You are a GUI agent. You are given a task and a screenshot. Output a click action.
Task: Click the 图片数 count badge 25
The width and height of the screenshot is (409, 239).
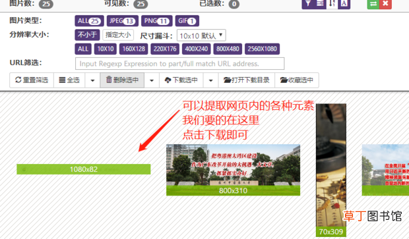point(46,4)
